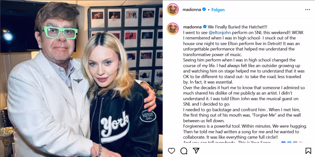Click the green glasses in the photo
Viewport: 315px width, 157px height.
pyautogui.click(x=59, y=33)
